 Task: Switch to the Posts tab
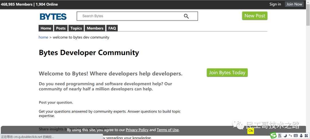[61, 28]
